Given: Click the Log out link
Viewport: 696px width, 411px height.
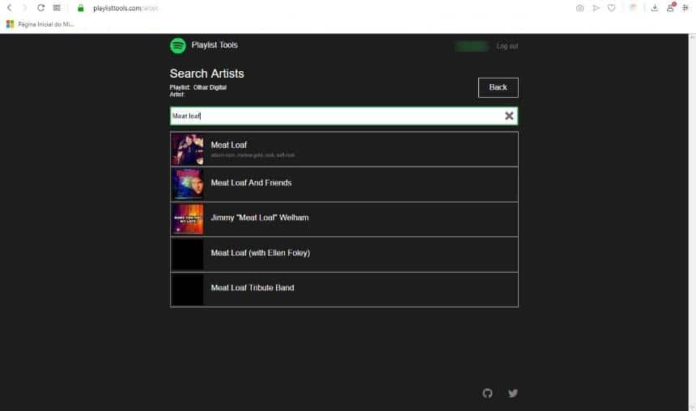Looking at the screenshot, I should pos(507,46).
